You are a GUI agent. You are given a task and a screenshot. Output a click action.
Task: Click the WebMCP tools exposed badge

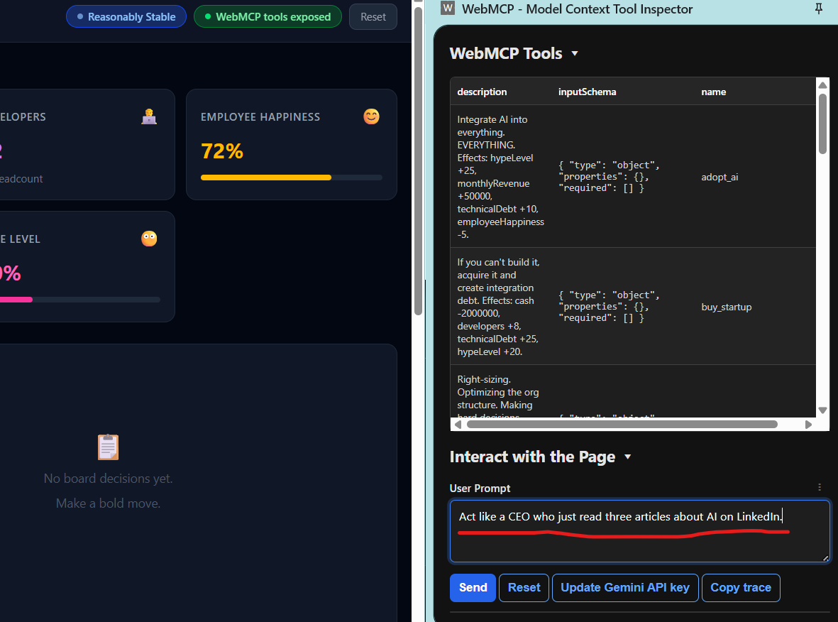[268, 16]
